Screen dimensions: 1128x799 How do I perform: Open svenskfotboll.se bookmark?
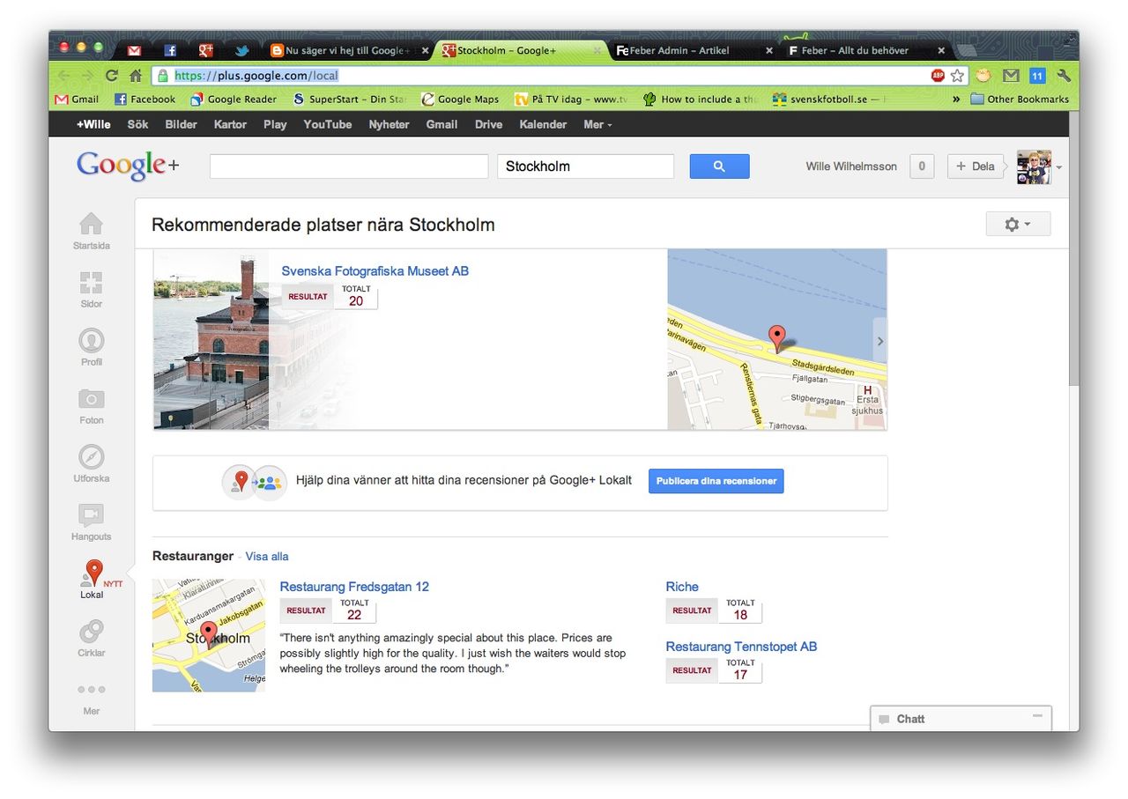point(828,100)
